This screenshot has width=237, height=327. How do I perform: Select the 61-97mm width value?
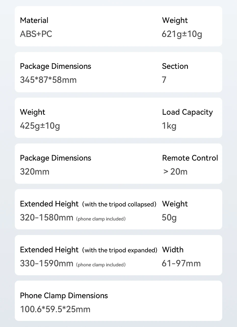[x=181, y=263]
